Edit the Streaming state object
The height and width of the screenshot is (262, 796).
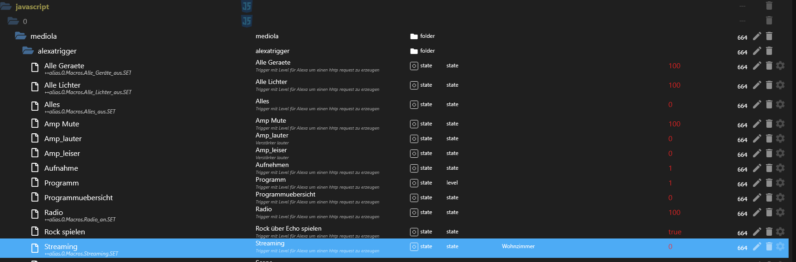[757, 246]
